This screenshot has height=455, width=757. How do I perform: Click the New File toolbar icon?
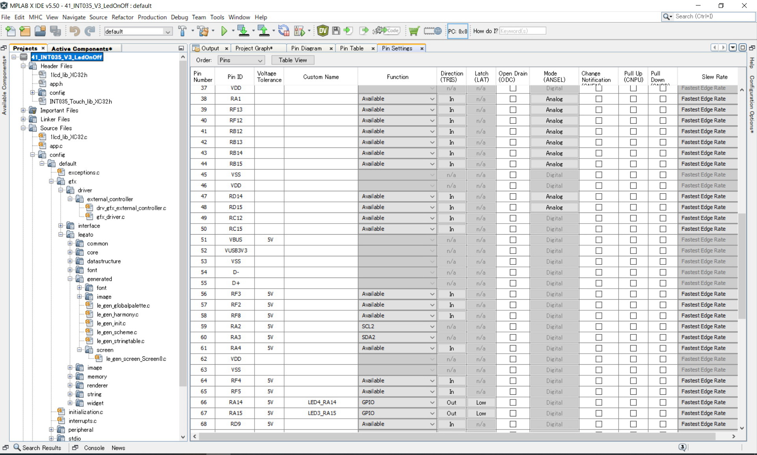tap(11, 31)
